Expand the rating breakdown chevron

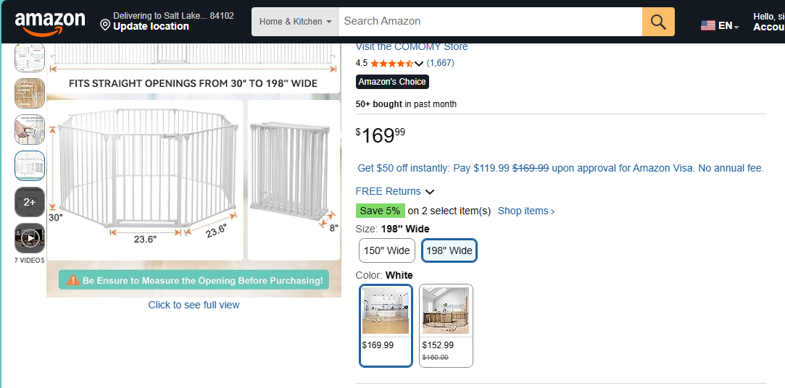(419, 64)
